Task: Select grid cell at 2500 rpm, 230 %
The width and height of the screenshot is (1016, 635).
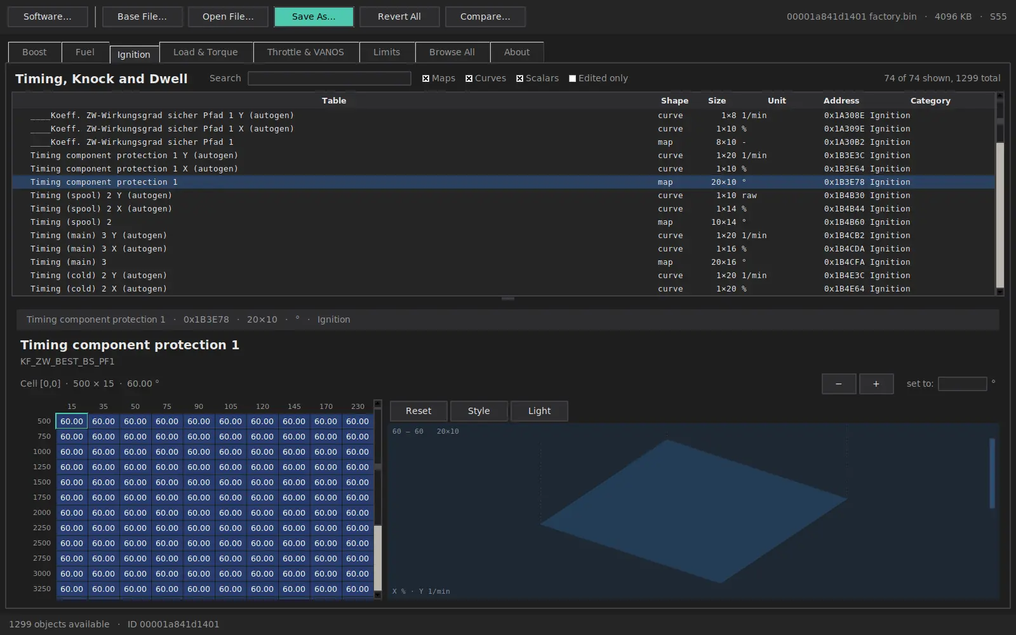Action: [x=358, y=543]
